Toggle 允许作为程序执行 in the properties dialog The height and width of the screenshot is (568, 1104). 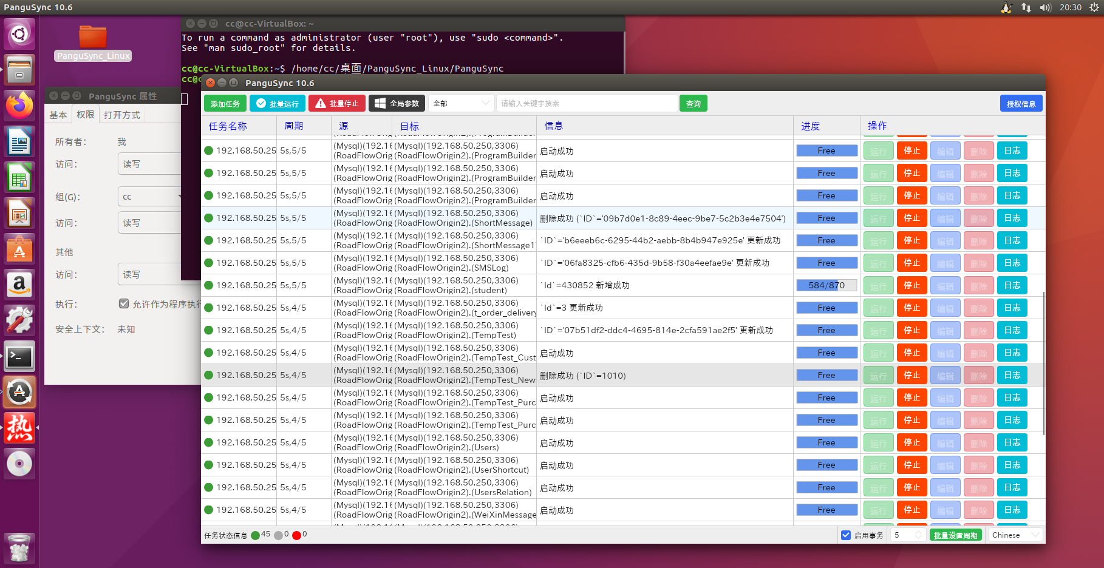124,304
